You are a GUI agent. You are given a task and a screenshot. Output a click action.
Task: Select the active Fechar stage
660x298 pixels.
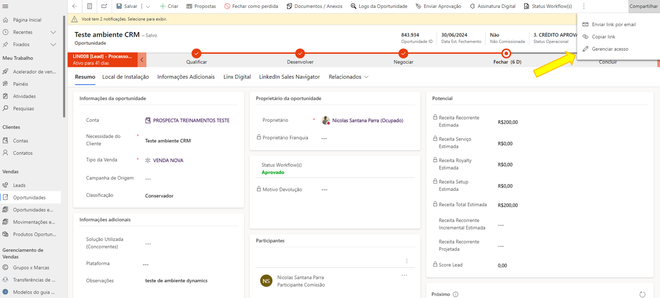coord(507,53)
